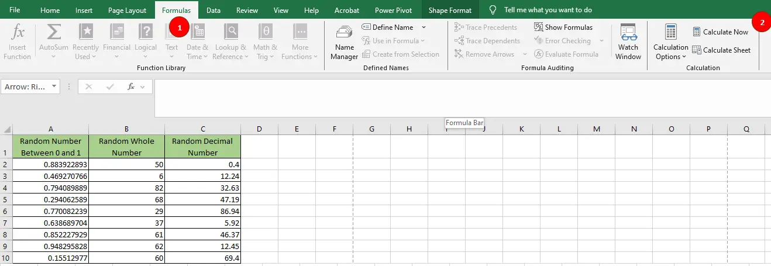The height and width of the screenshot is (266, 771).
Task: Switch to the Data tab
Action: (x=214, y=10)
